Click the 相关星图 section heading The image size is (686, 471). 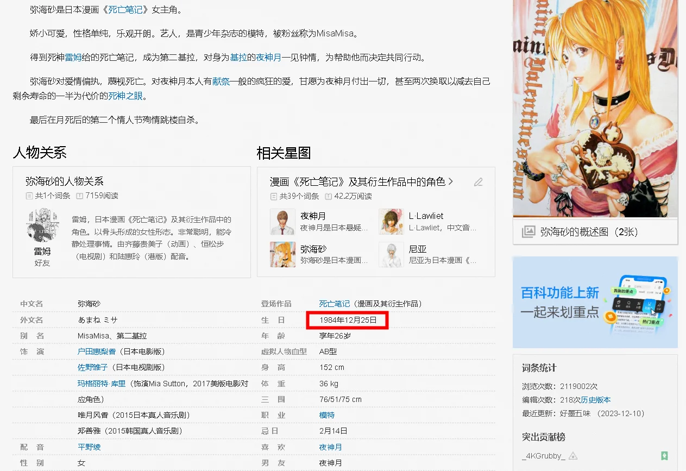click(x=284, y=153)
